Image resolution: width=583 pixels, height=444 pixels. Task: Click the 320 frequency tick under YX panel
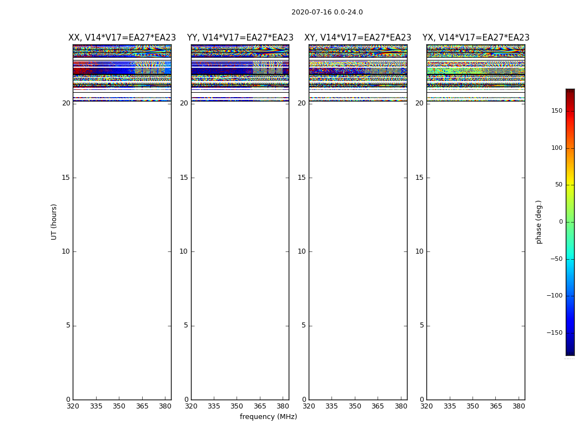427,406
